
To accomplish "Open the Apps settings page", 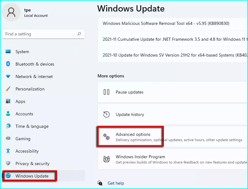I will coord(43,101).
